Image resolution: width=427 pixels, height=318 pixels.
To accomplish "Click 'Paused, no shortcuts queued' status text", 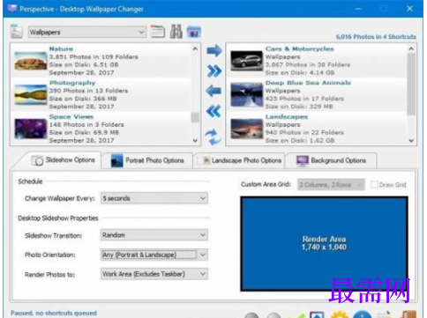I will click(x=54, y=313).
